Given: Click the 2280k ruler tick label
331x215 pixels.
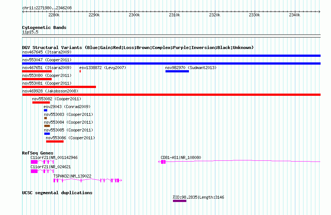Looking at the screenshot, I should click(54, 15).
